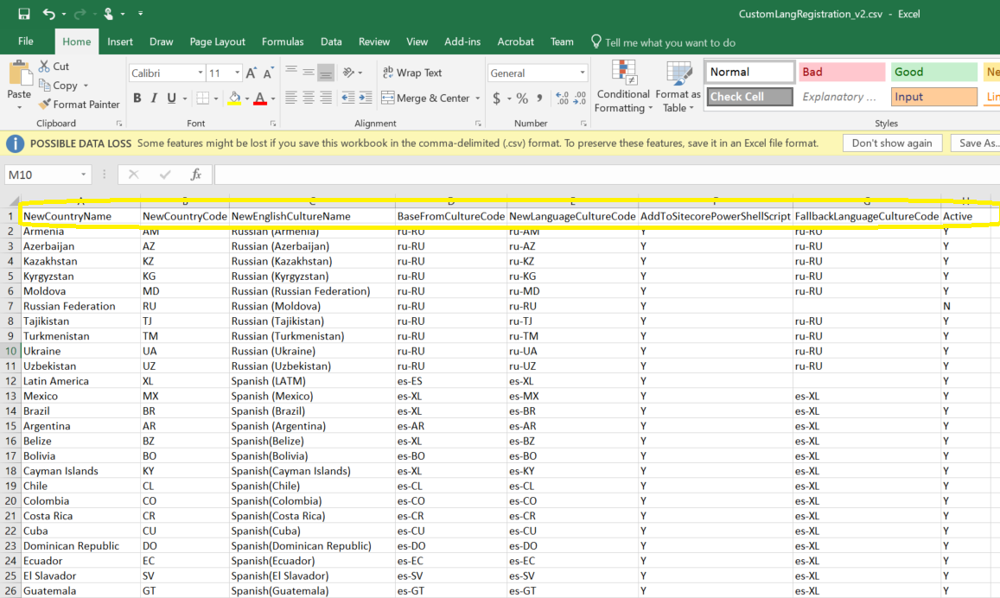This screenshot has width=1000, height=598.
Task: Toggle Italic formatting
Action: tap(155, 99)
